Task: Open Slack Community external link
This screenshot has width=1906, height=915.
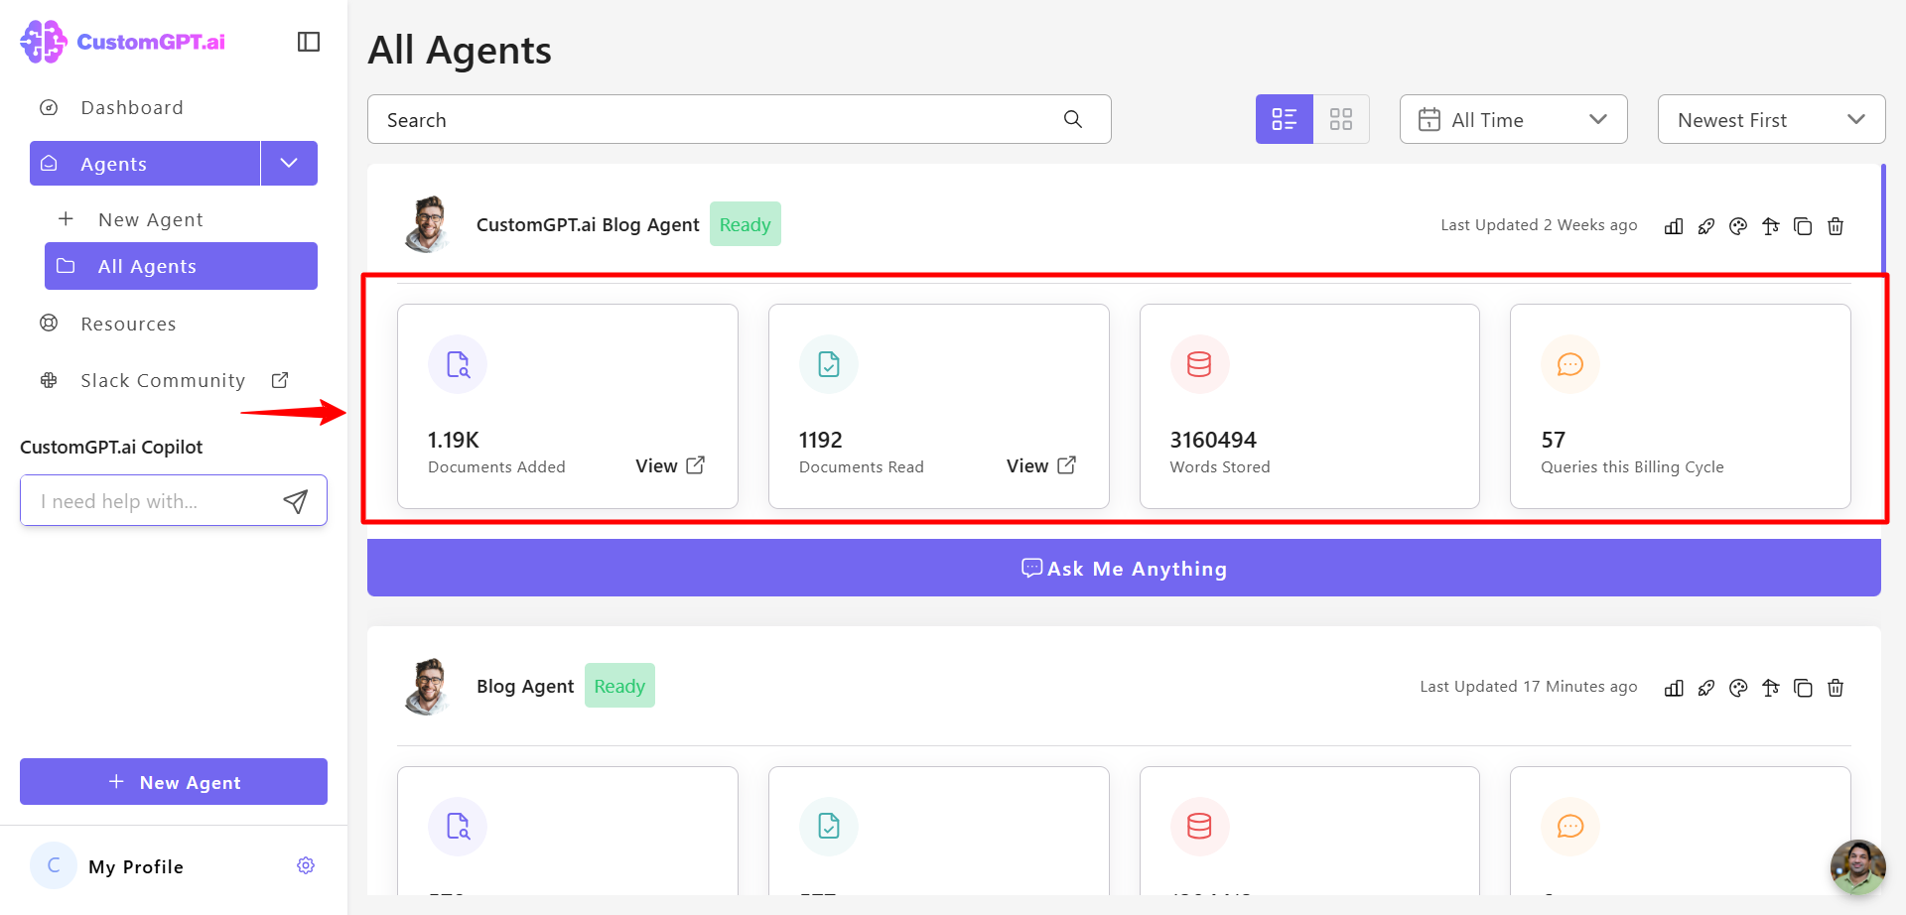Action: 163,380
